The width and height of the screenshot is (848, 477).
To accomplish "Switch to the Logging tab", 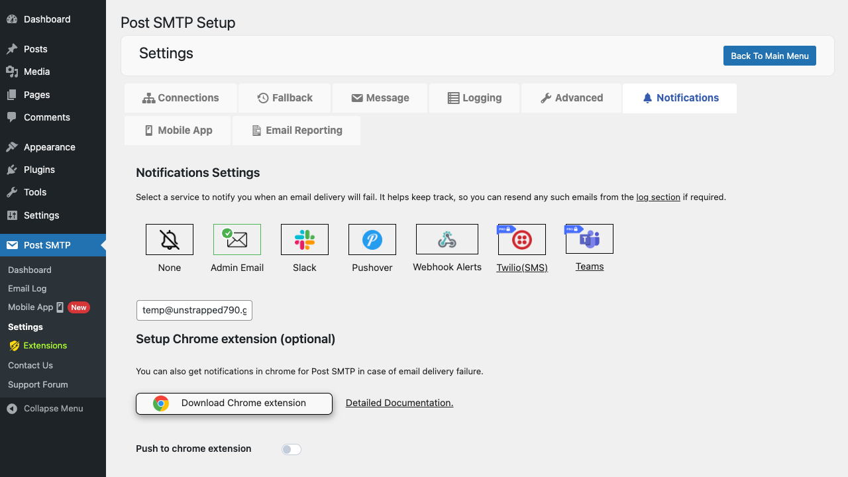I will point(475,98).
